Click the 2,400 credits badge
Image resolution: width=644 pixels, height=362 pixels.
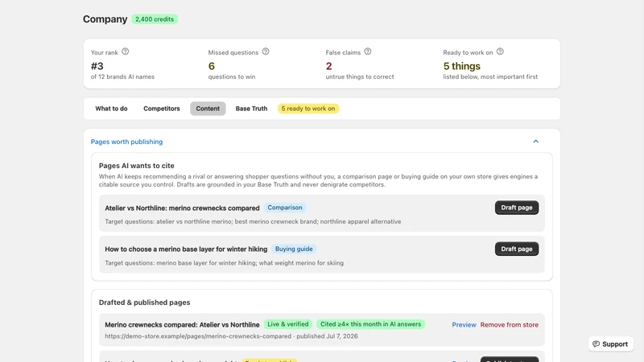tap(155, 19)
